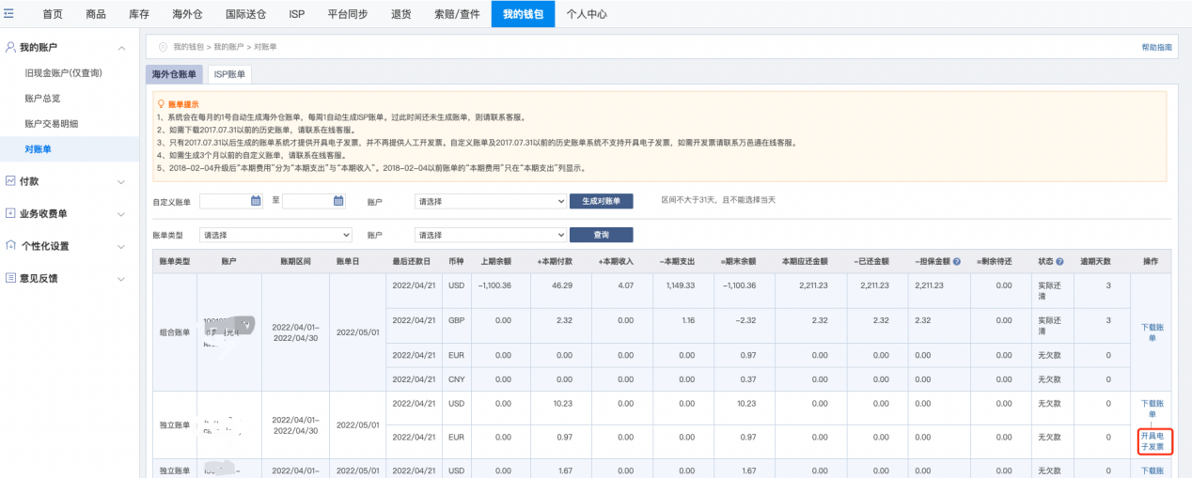
Task: Click 我的钱包 in the breadcrumb
Action: (187, 46)
